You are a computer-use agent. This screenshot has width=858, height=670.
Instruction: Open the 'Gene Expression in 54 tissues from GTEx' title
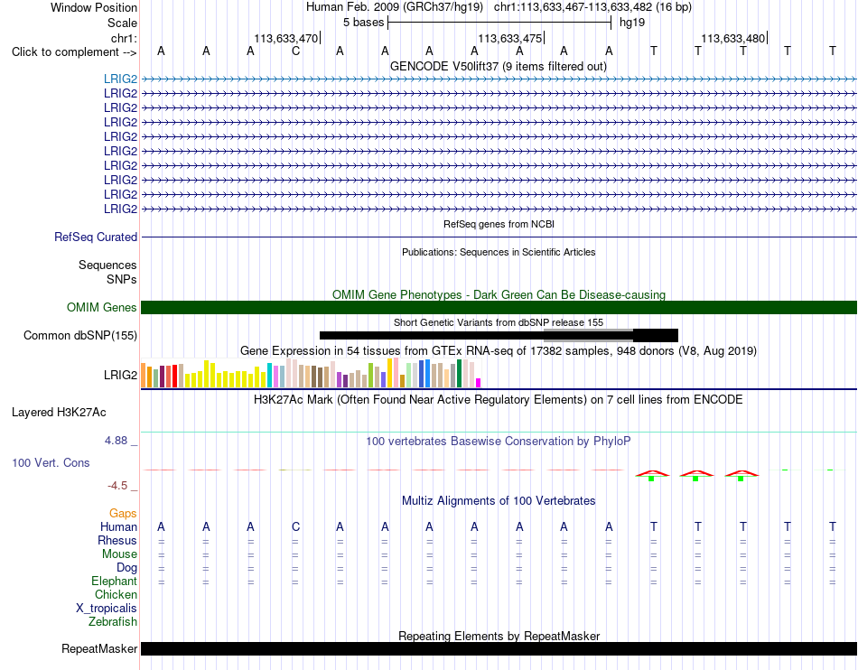[499, 350]
